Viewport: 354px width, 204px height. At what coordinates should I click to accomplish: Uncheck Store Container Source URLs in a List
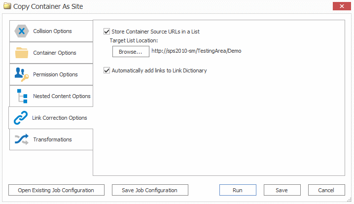pos(107,32)
